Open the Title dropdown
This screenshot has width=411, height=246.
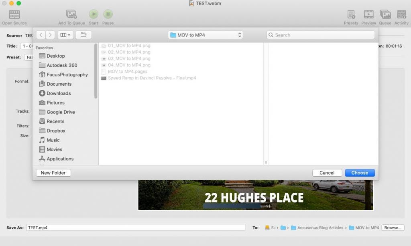(x=26, y=46)
